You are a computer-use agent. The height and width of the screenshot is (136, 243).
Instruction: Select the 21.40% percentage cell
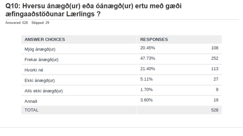click(148, 69)
